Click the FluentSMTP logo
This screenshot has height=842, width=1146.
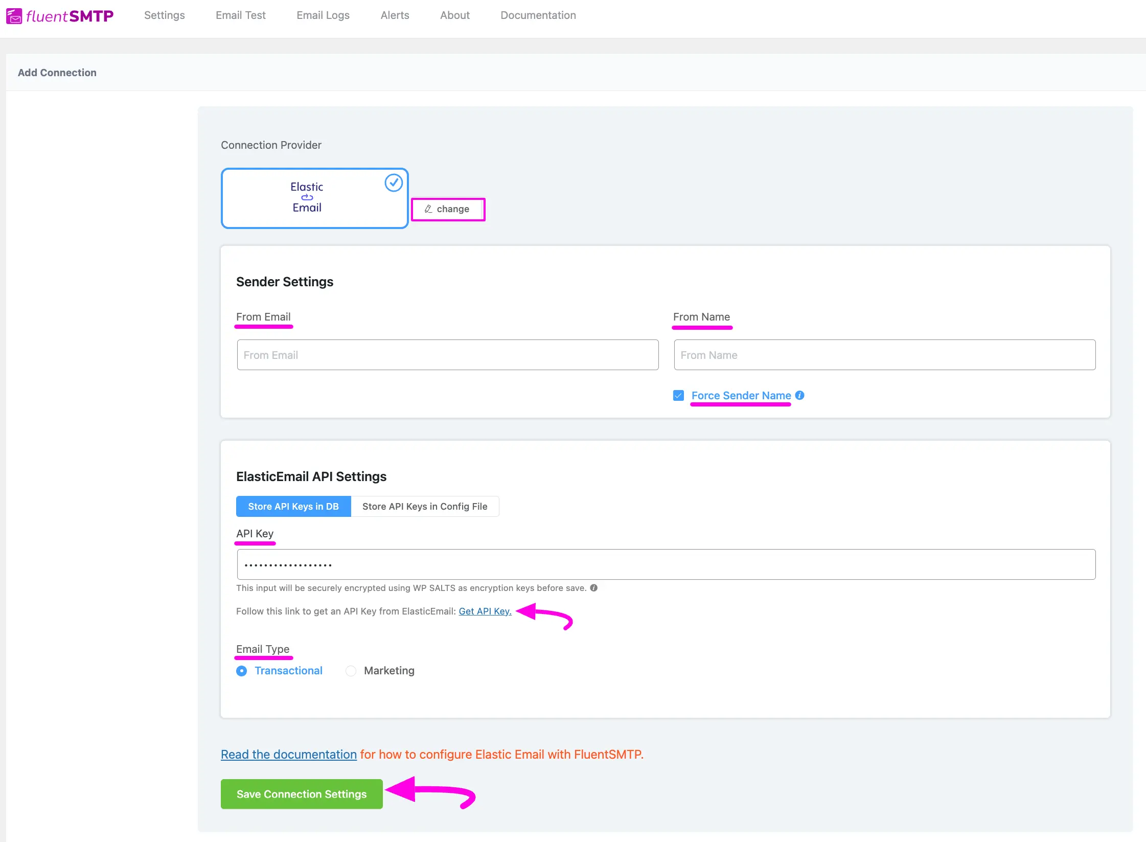pos(60,16)
